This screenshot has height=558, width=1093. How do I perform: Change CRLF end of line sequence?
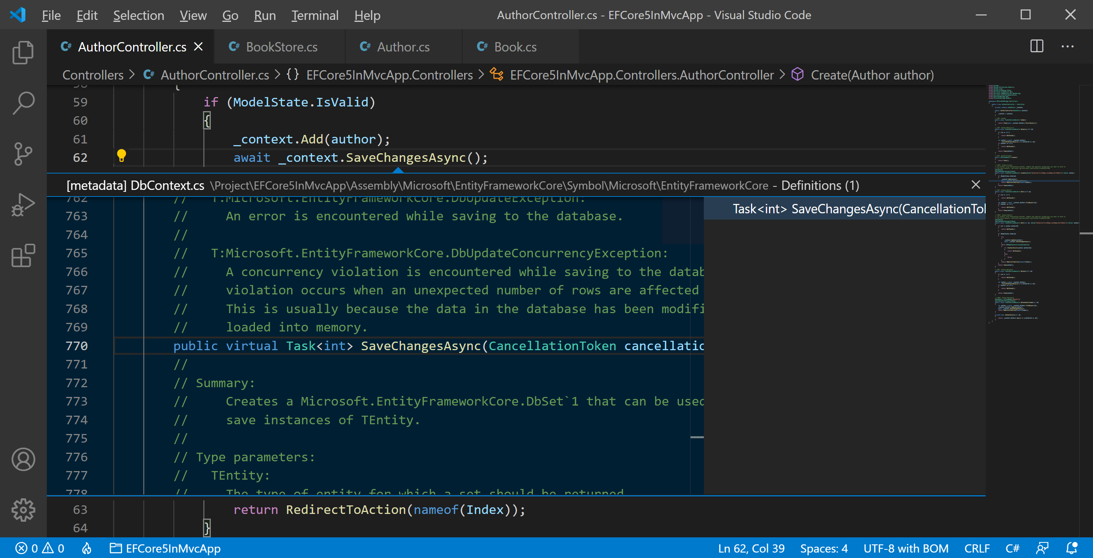977,548
